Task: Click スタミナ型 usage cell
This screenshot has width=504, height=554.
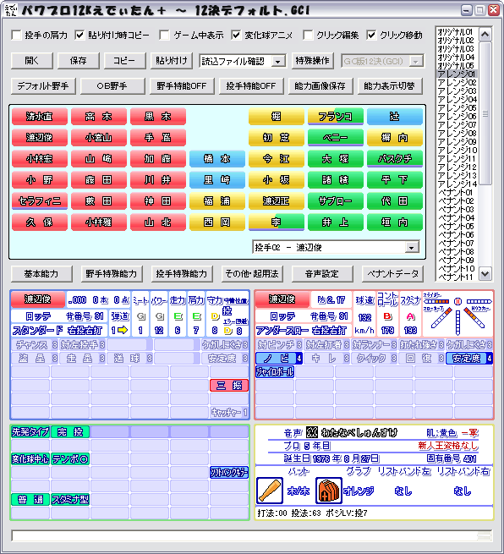Action: click(70, 499)
